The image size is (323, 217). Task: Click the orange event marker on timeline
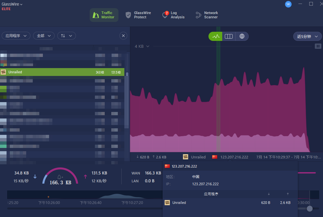click(x=48, y=197)
